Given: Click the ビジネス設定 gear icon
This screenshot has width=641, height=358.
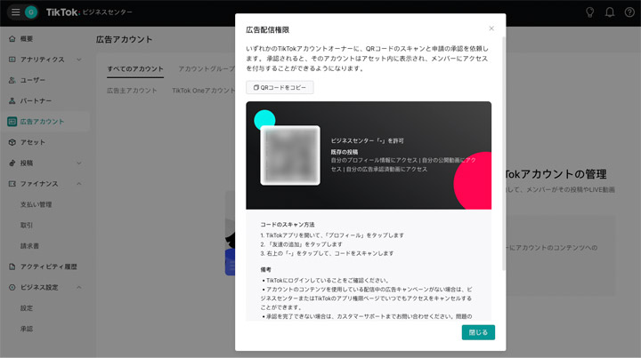Looking at the screenshot, I should (12, 288).
